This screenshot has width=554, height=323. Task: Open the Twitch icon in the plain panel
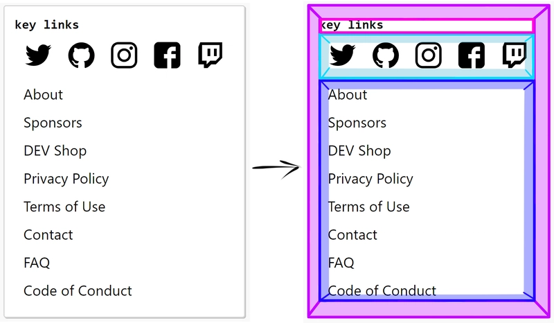tap(211, 55)
